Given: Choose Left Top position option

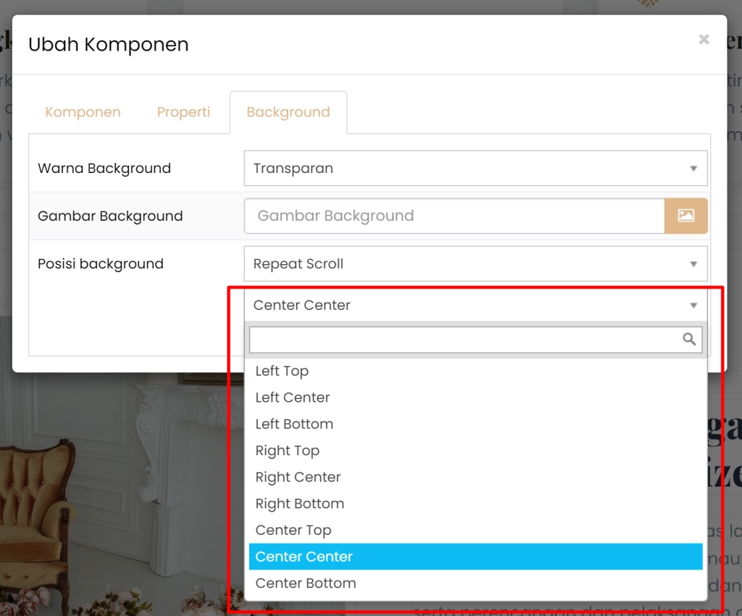Looking at the screenshot, I should (282, 371).
